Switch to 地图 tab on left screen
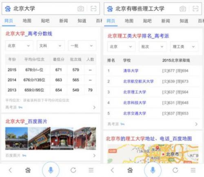 pyautogui.click(x=27, y=21)
